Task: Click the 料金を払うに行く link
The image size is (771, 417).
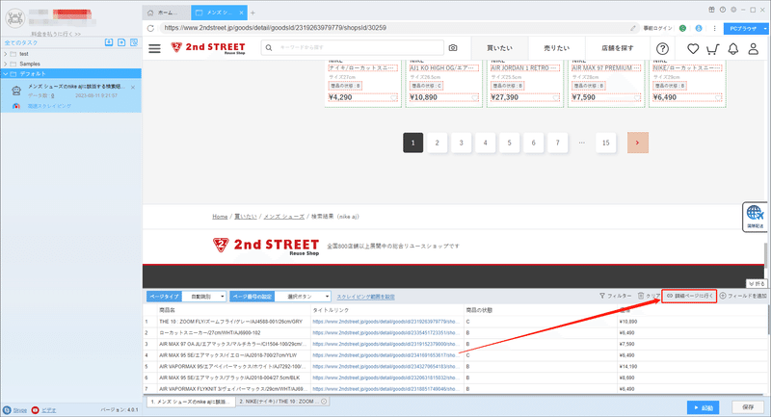Action: pyautogui.click(x=56, y=34)
